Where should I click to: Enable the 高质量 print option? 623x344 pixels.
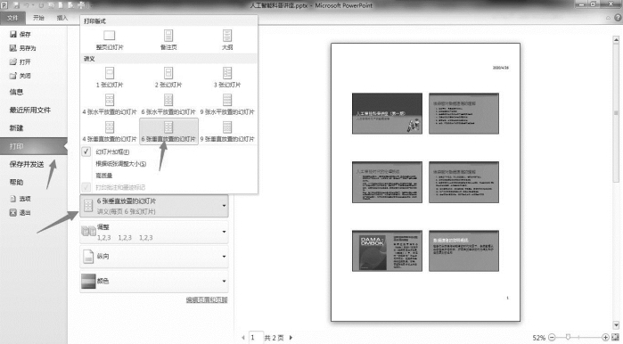pos(104,176)
